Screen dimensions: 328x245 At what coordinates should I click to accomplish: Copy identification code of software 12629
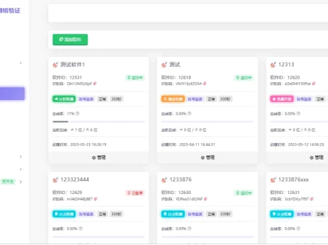point(95,199)
